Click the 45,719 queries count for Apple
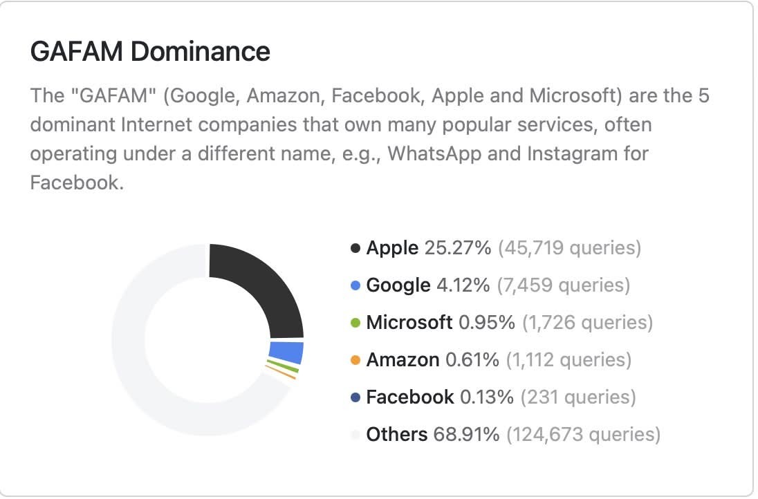The height and width of the screenshot is (499, 758). [x=569, y=247]
